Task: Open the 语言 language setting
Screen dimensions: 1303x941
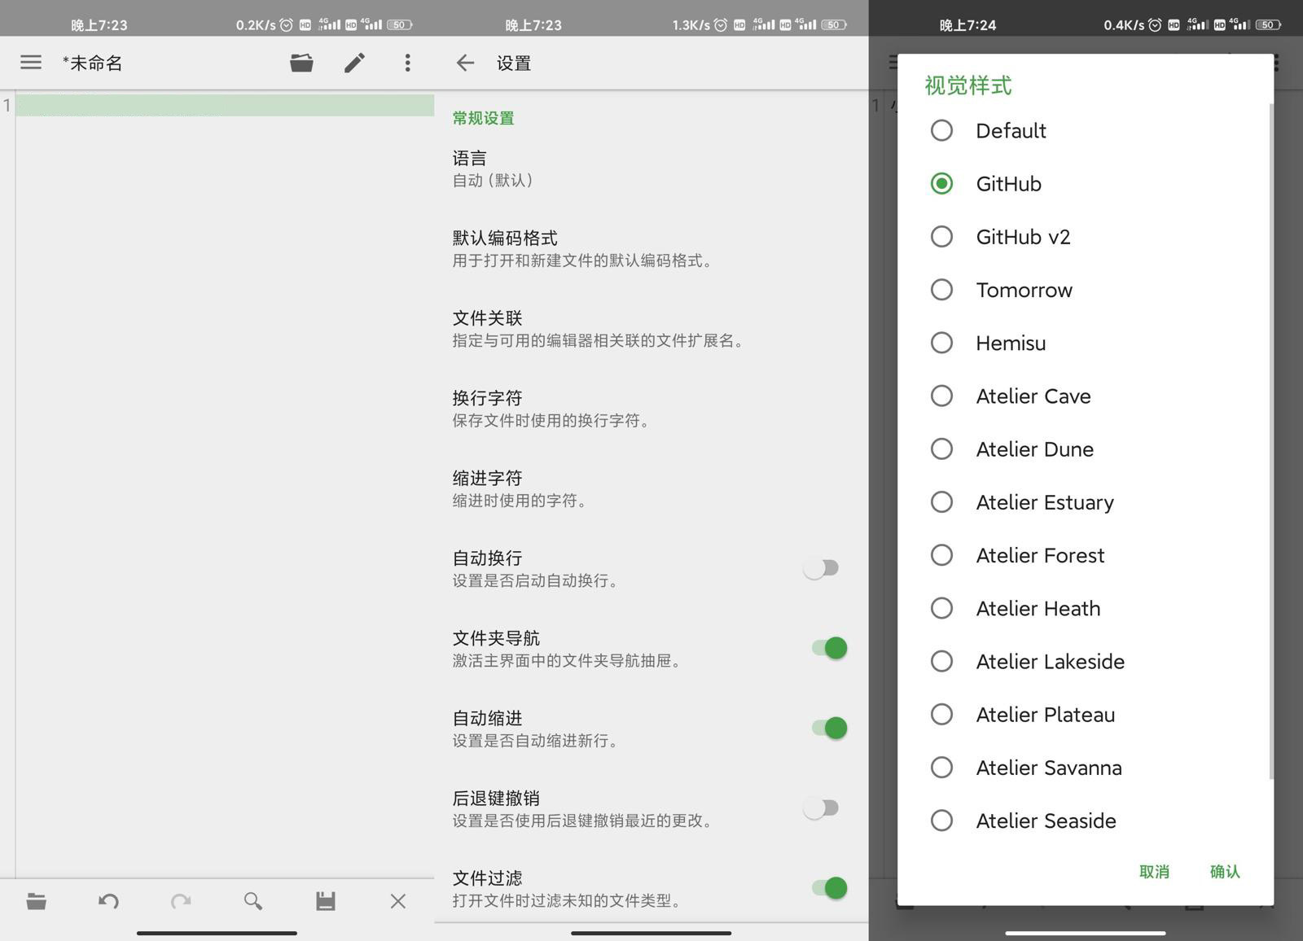Action: [570, 167]
